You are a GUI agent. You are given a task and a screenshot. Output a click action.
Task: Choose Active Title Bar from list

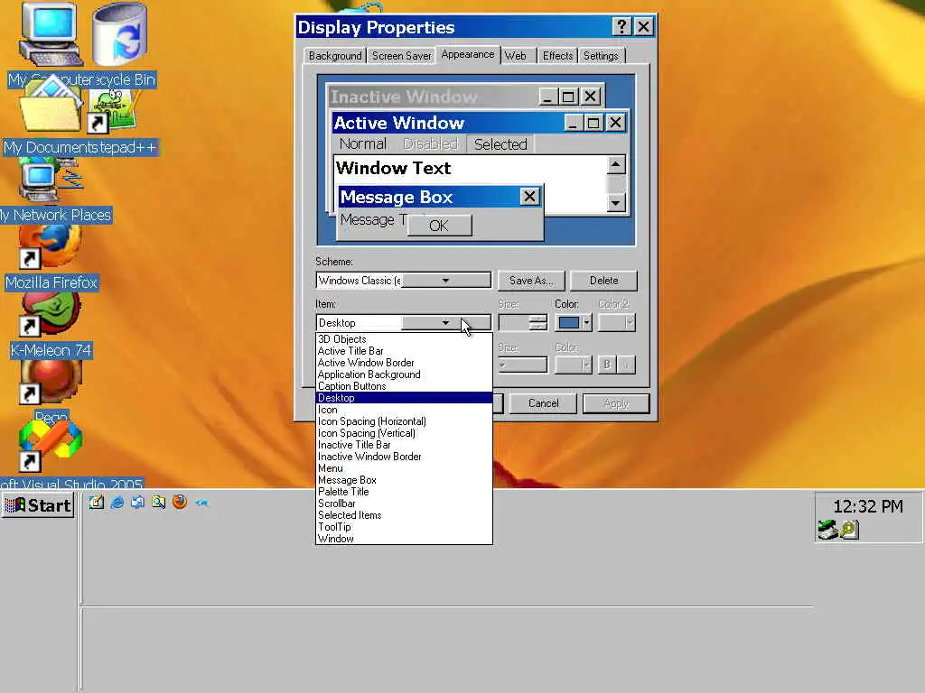pos(404,351)
